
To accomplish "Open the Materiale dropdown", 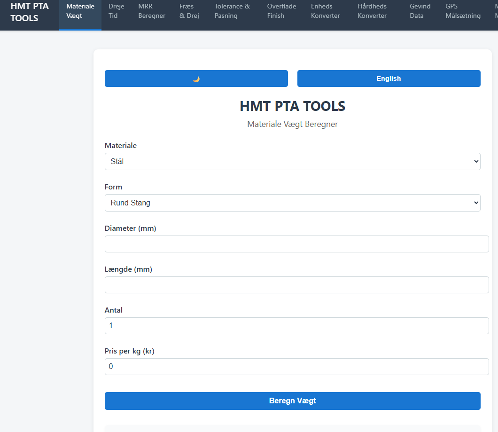I will coord(292,161).
